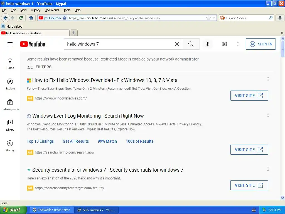Open options for Hello Windows Download ad
The width and height of the screenshot is (285, 214).
[x=268, y=79]
